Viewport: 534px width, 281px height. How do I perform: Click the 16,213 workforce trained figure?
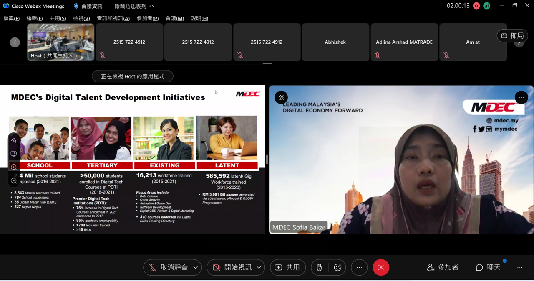tap(146, 175)
